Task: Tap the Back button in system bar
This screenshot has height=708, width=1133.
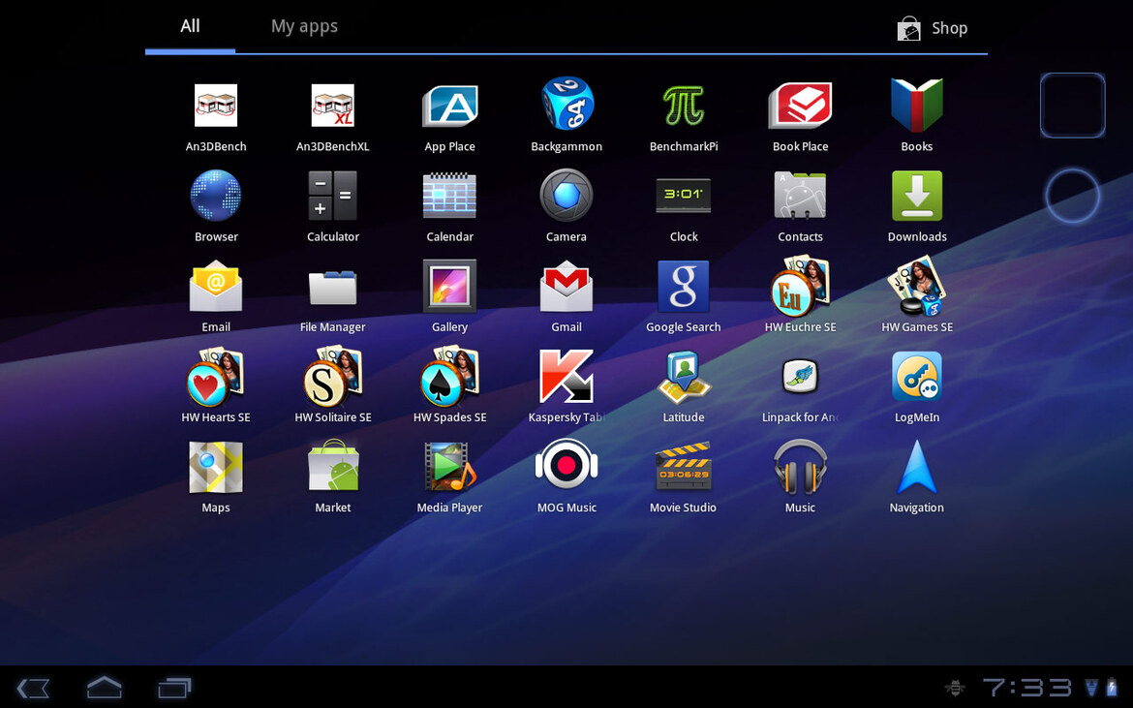Action: coord(33,688)
